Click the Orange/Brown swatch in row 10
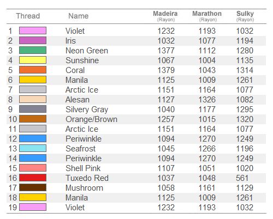This screenshot has width=273, height=219. click(x=33, y=119)
